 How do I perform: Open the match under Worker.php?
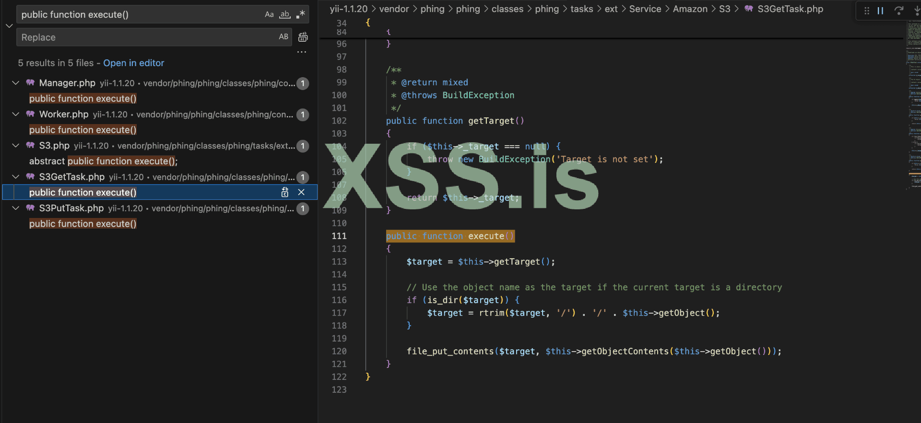click(x=83, y=130)
